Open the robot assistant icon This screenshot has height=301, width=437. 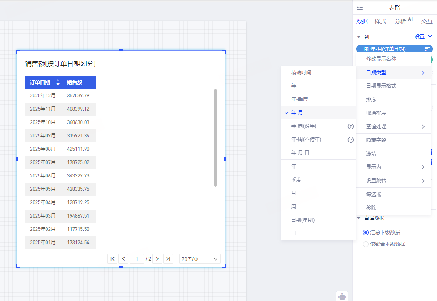pyautogui.click(x=342, y=296)
